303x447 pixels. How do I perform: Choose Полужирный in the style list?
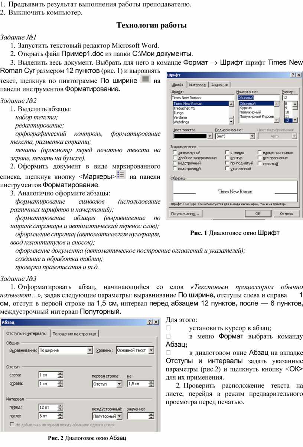point(257,113)
